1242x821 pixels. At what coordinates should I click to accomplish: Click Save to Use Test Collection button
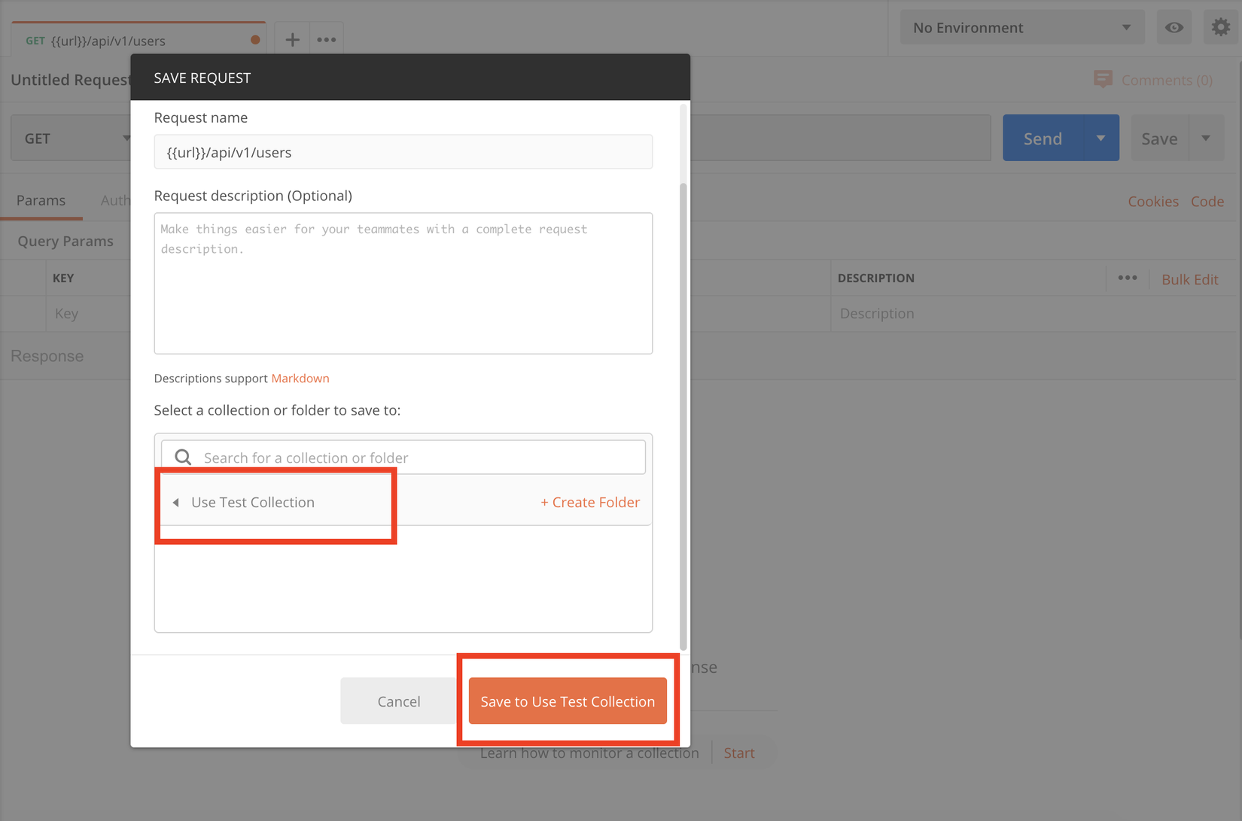click(x=568, y=701)
